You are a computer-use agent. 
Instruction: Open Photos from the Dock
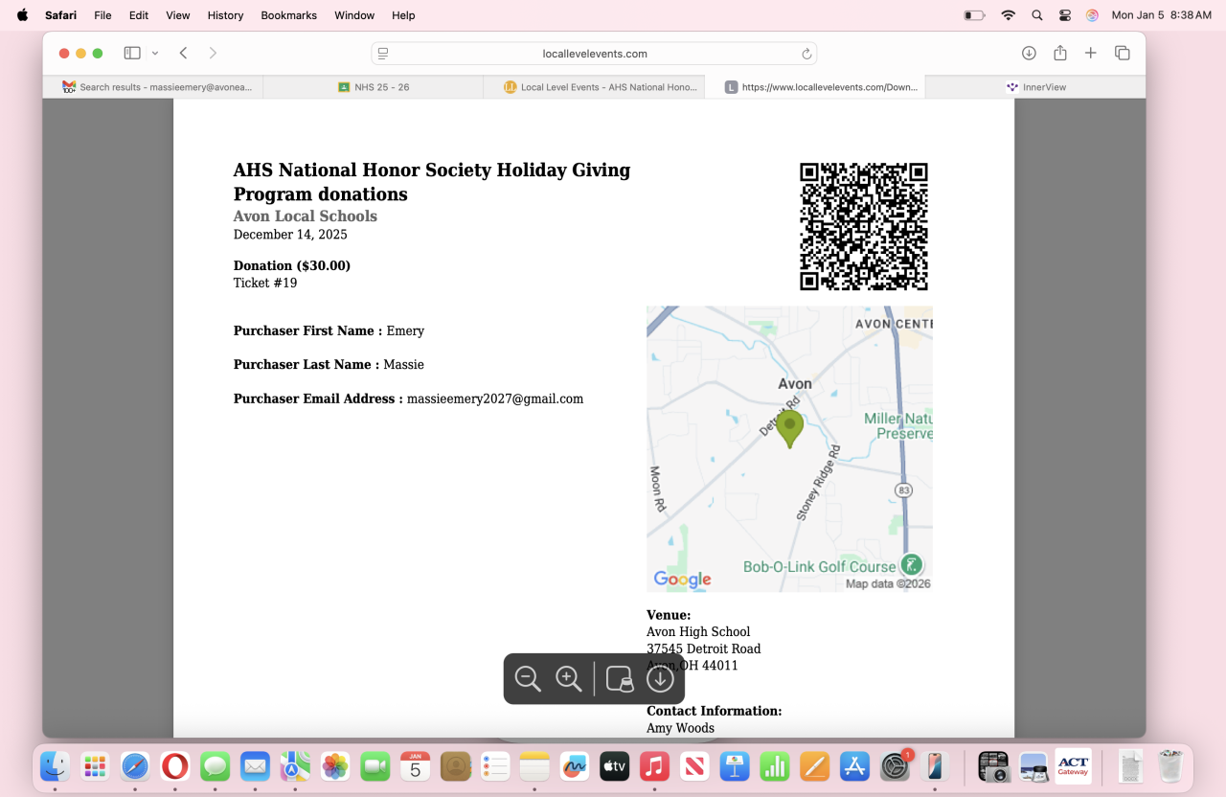(x=335, y=766)
